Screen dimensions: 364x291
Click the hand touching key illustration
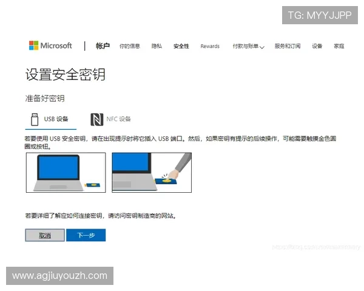point(152,172)
